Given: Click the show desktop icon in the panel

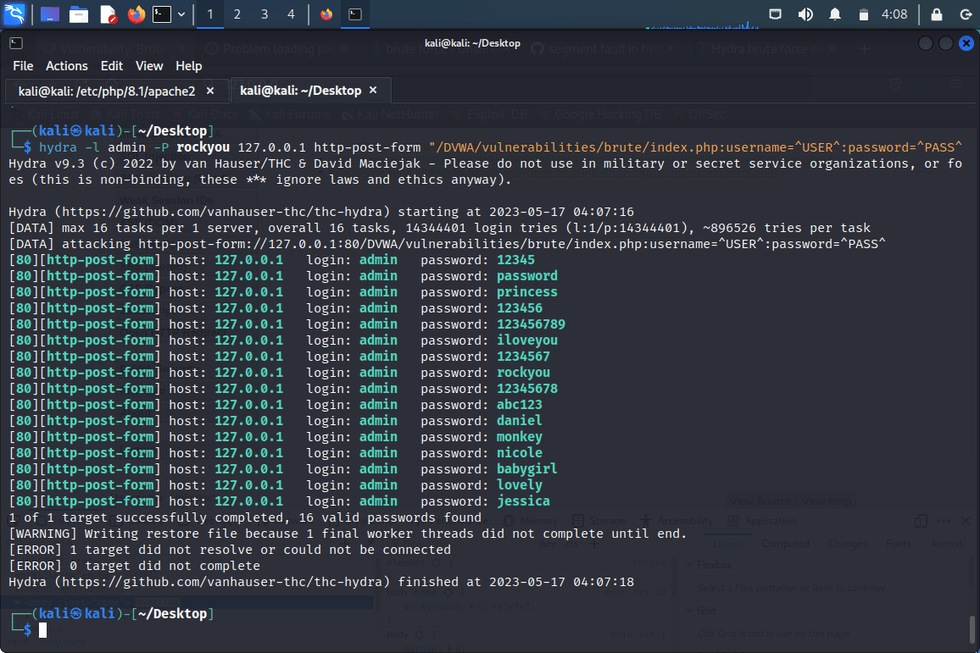Looking at the screenshot, I should tap(50, 14).
